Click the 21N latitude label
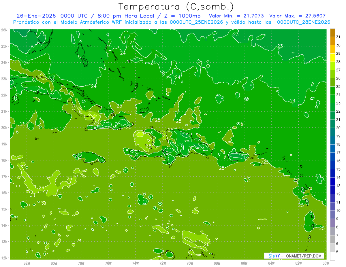Screen dimensions: 346x267 pyautogui.click(x=4, y=111)
